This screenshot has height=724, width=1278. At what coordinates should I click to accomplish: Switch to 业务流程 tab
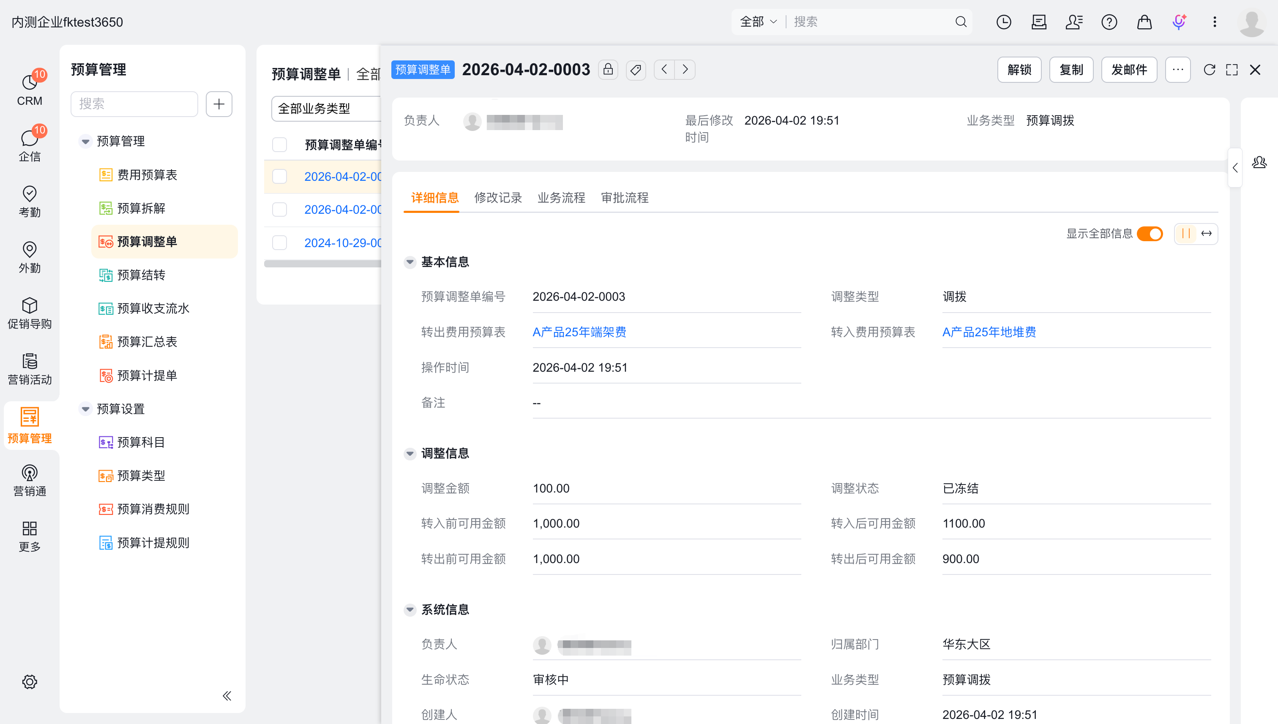(561, 198)
